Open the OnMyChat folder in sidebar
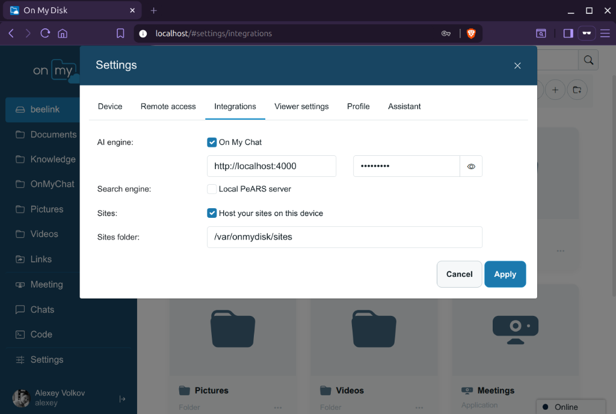 pyautogui.click(x=45, y=184)
